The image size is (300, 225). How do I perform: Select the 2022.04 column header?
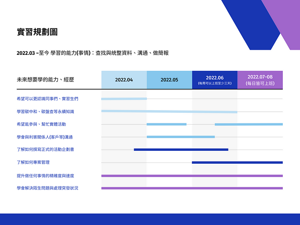coord(124,80)
